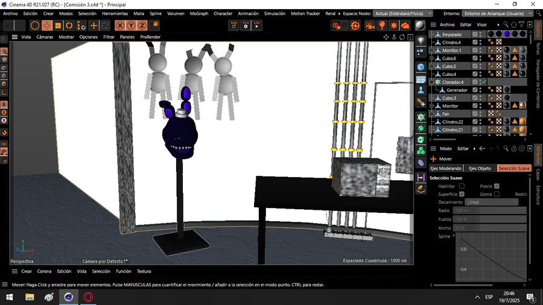Add a cube primitive from side palette
This screenshot has width=543, height=305.
click(421, 67)
